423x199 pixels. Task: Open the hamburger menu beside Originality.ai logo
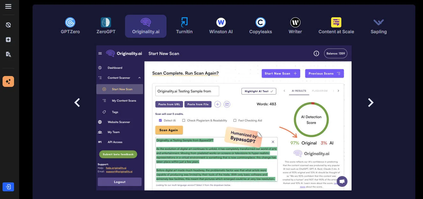pos(100,53)
